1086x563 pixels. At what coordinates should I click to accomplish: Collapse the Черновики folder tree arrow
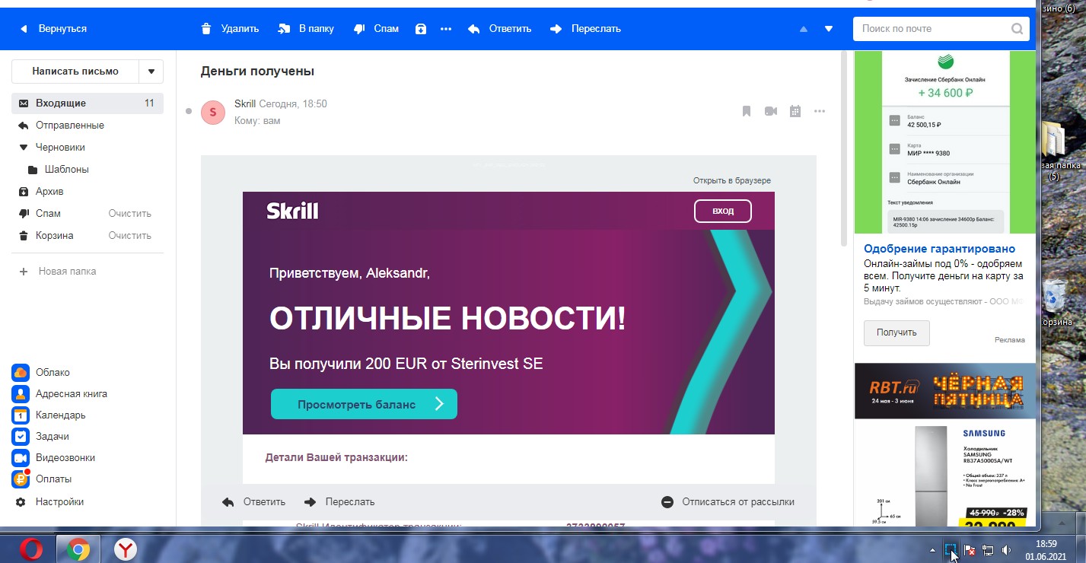[x=23, y=148]
